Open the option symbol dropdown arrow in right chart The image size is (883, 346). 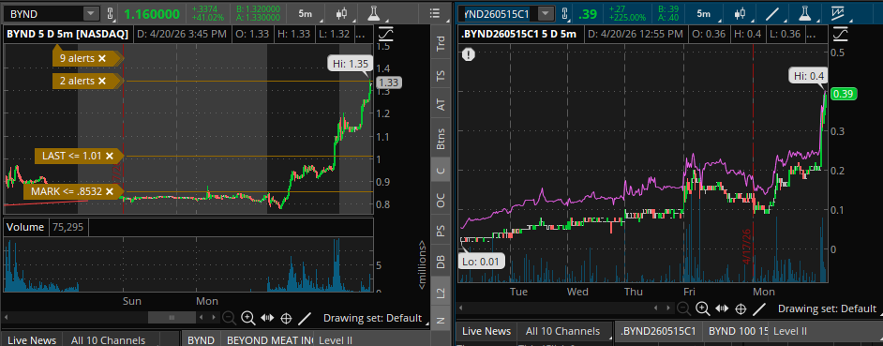(x=546, y=13)
